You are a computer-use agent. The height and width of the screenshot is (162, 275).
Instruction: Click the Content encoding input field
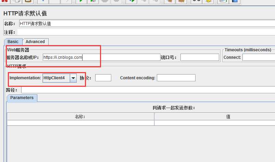(176, 78)
